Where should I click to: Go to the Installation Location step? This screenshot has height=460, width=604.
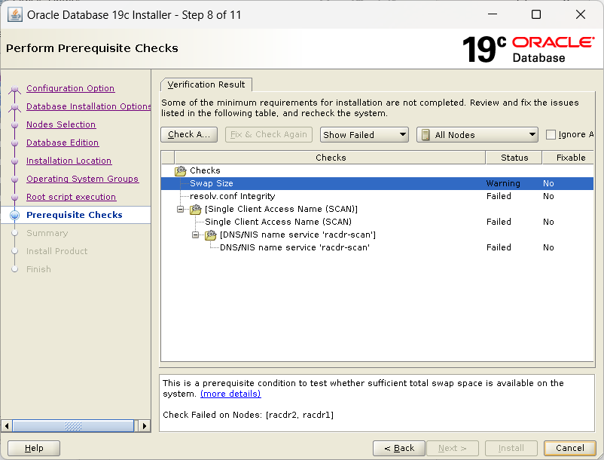coord(69,161)
